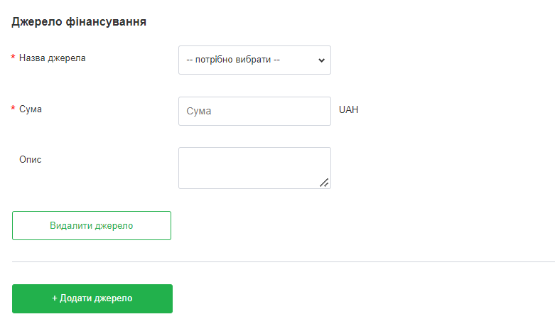The width and height of the screenshot is (555, 324).
Task: Click the red asterisk beside Назва джерела
Action: 13,58
